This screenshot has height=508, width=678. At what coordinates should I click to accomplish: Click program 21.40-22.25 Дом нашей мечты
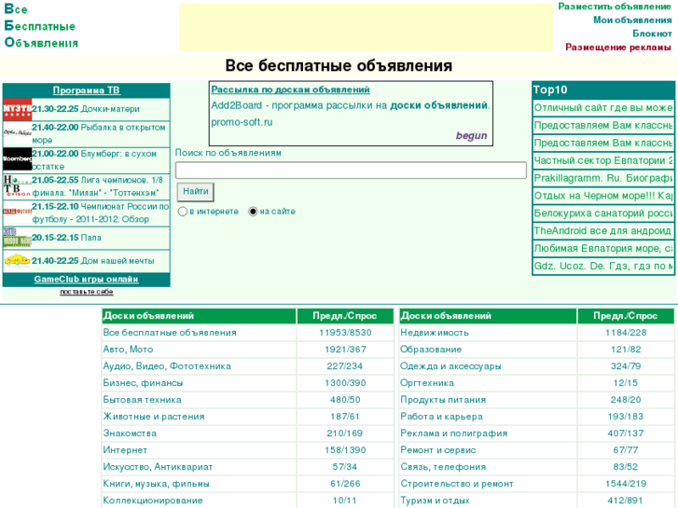click(93, 261)
